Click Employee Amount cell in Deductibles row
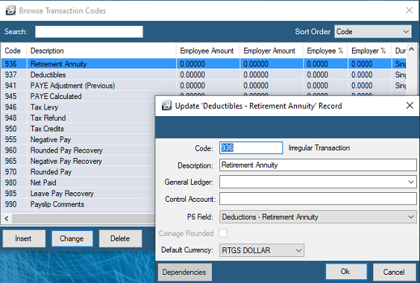The image size is (420, 283). 208,74
